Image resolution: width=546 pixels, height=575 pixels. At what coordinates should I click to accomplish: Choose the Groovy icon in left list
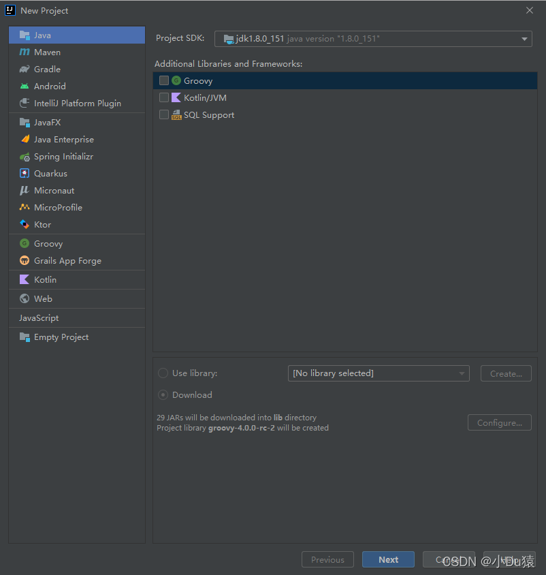click(25, 243)
